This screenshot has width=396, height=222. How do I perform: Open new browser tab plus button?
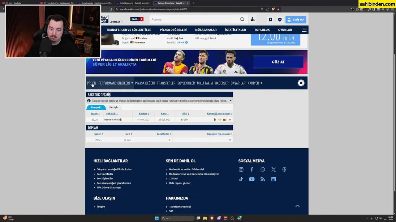coord(193,3)
